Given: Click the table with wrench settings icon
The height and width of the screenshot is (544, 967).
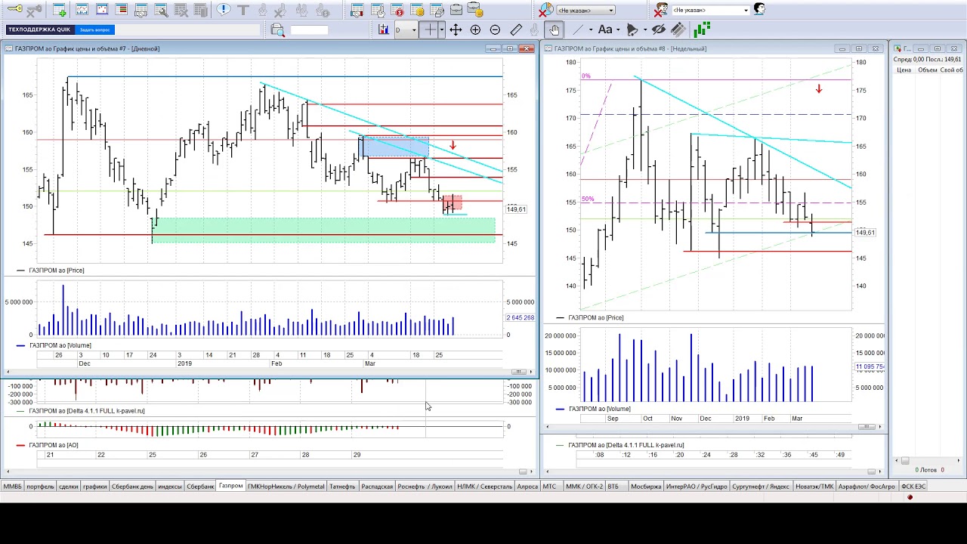Looking at the screenshot, I should coord(161,10).
